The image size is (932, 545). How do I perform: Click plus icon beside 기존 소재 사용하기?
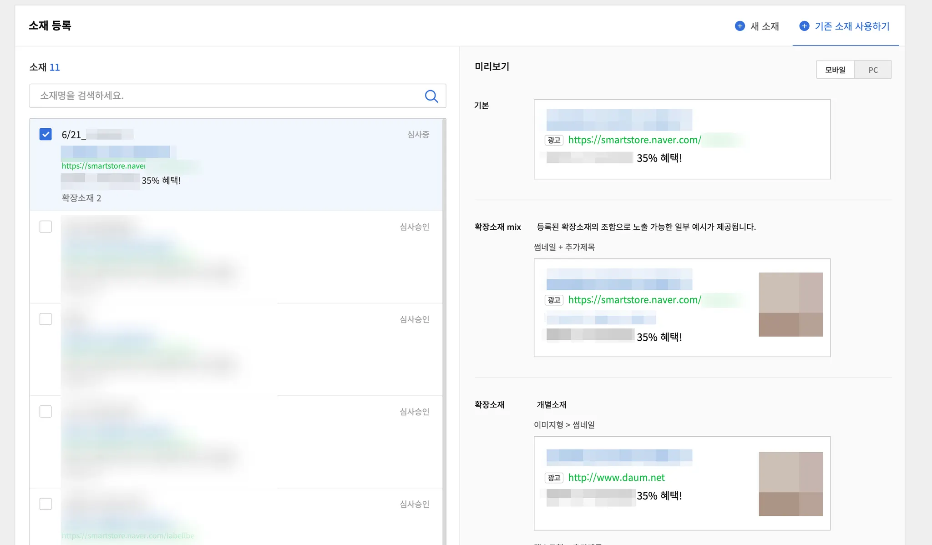coord(804,26)
